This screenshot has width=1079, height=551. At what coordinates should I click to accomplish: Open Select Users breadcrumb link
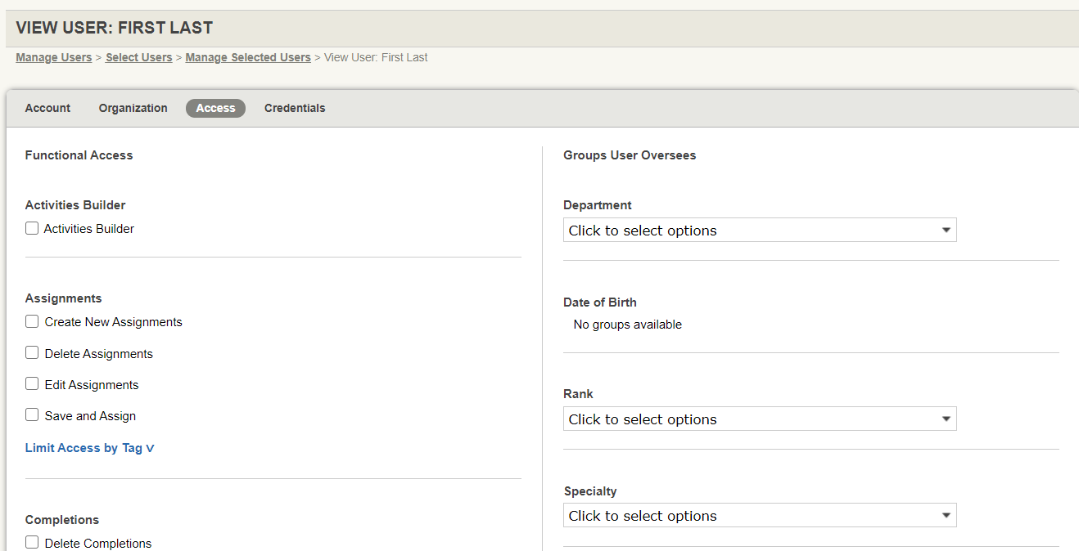(x=139, y=57)
